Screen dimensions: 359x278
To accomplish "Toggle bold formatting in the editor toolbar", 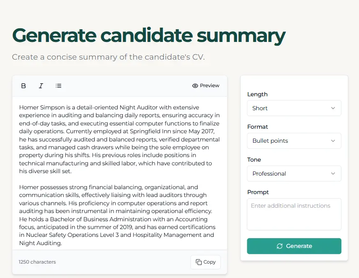I will (x=23, y=86).
